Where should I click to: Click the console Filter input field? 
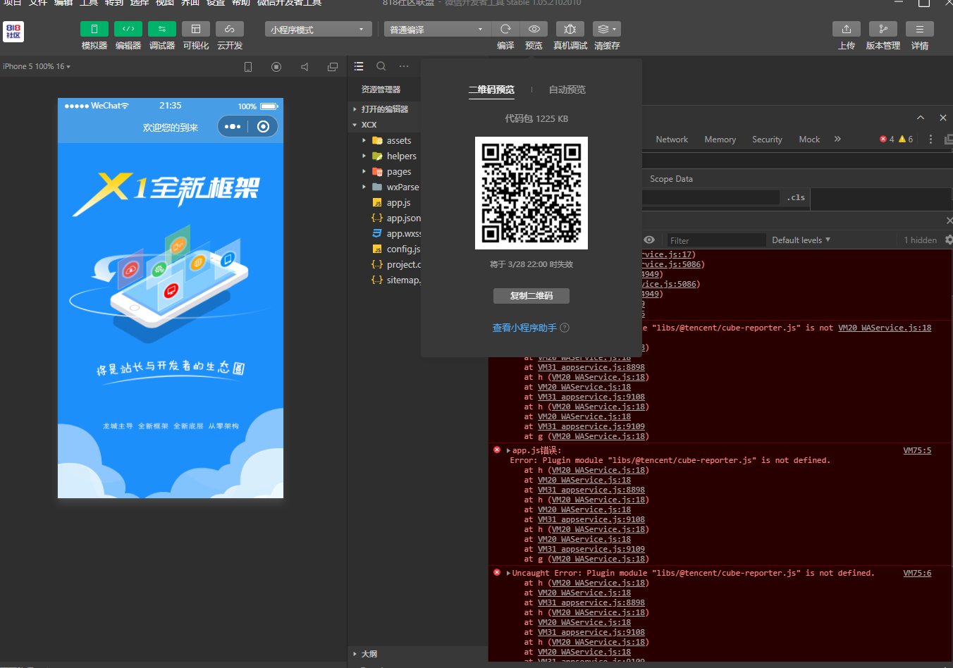715,240
